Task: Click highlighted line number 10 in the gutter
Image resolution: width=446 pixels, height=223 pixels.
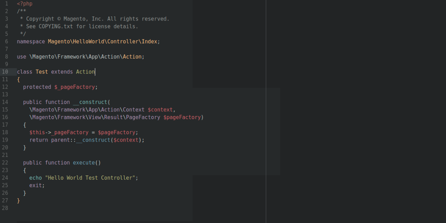Action: (5, 72)
